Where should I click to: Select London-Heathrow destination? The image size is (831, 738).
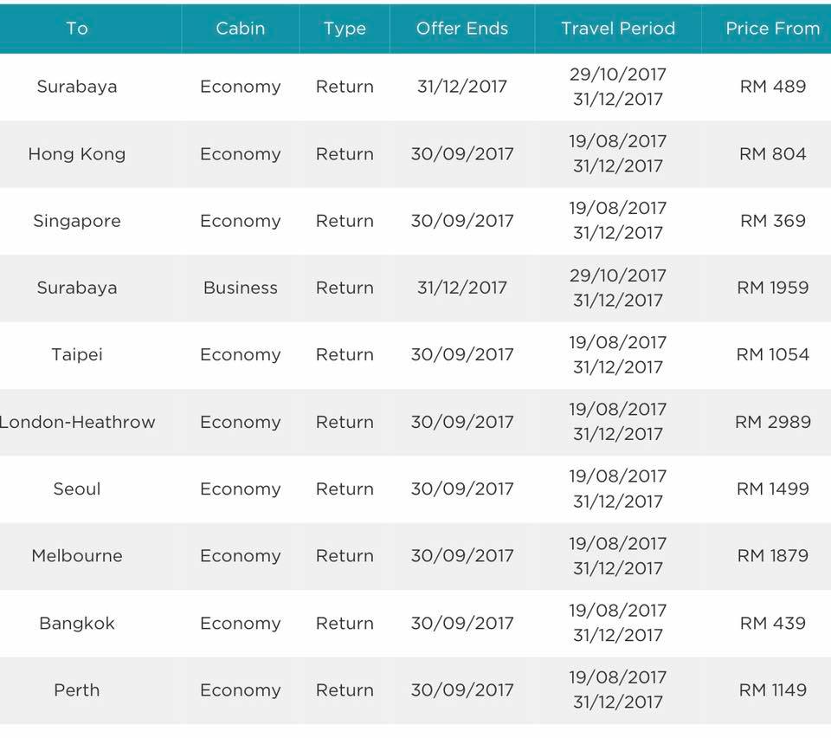pyautogui.click(x=77, y=422)
